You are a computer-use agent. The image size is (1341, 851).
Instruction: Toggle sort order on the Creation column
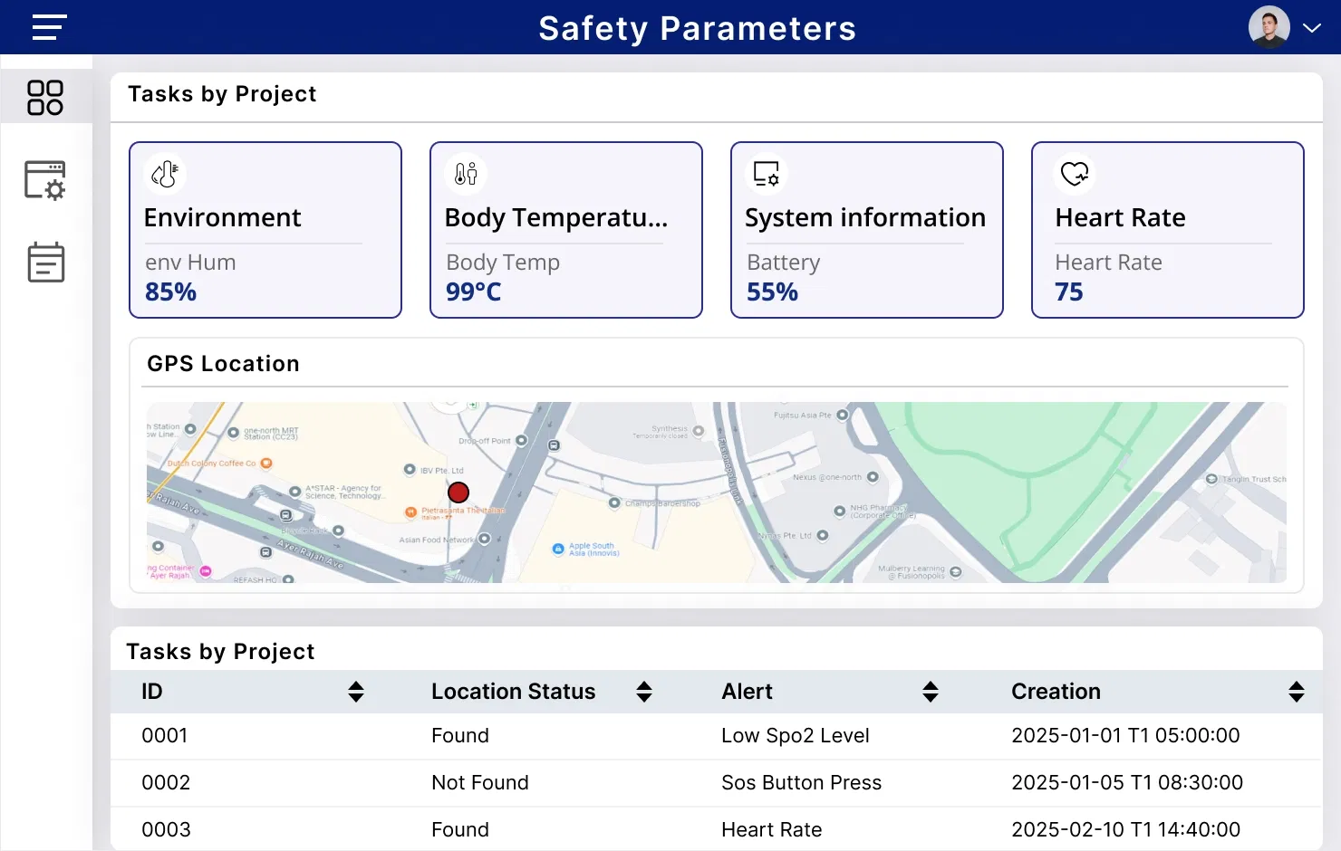tap(1296, 691)
